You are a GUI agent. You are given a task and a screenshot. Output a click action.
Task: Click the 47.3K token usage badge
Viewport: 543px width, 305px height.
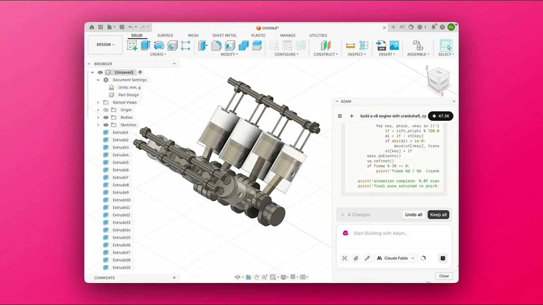point(441,116)
